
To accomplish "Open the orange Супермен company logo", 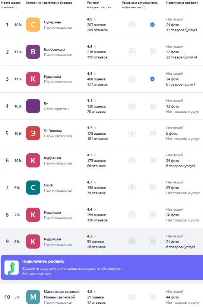I will (33, 25).
